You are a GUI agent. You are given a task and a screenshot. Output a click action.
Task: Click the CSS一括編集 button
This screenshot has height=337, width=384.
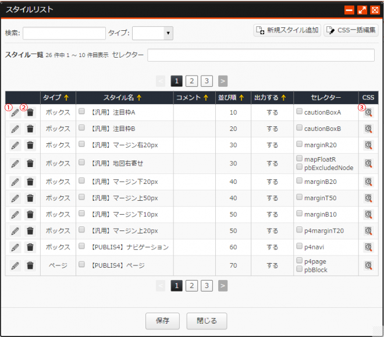click(x=351, y=30)
